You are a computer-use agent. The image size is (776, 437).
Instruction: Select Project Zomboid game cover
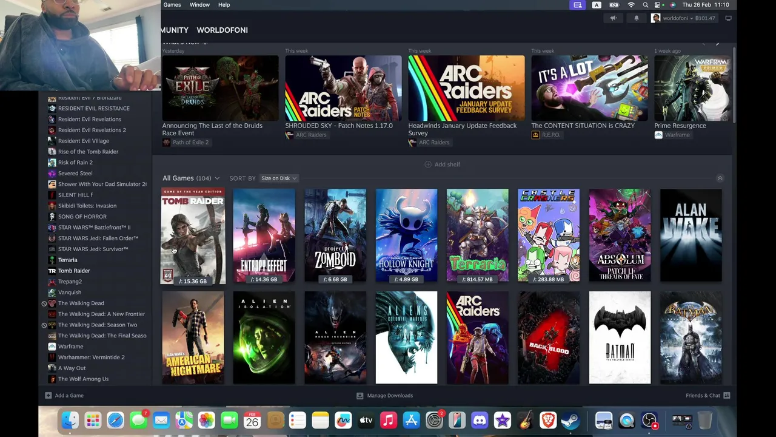coord(335,235)
